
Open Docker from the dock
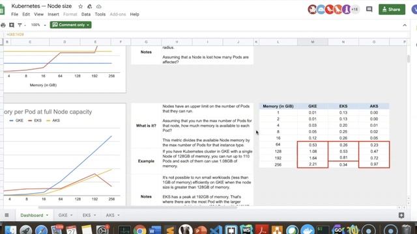click(x=308, y=229)
